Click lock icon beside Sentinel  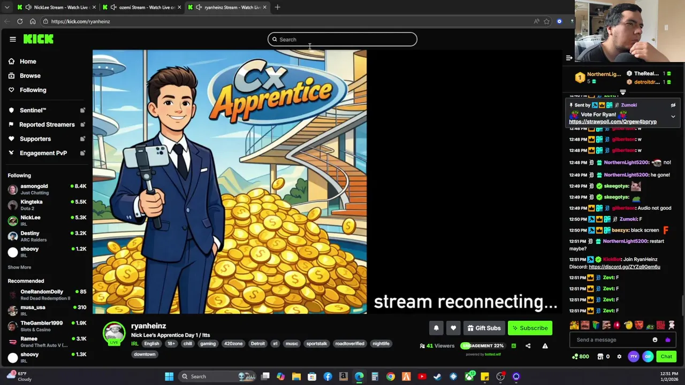82,110
